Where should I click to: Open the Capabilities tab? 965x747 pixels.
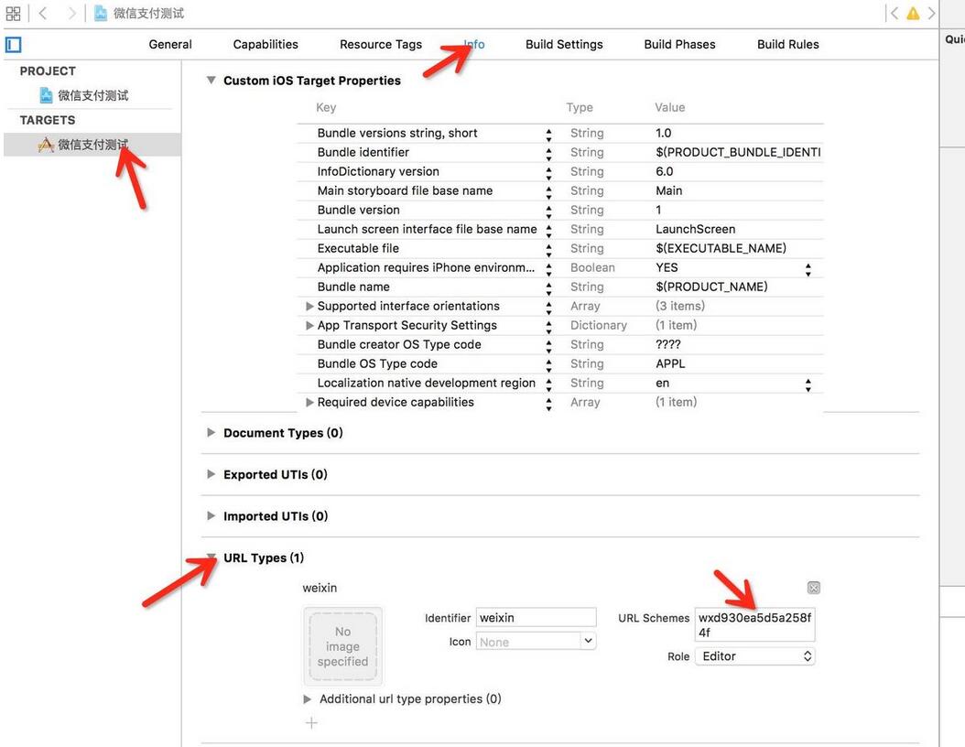click(266, 44)
